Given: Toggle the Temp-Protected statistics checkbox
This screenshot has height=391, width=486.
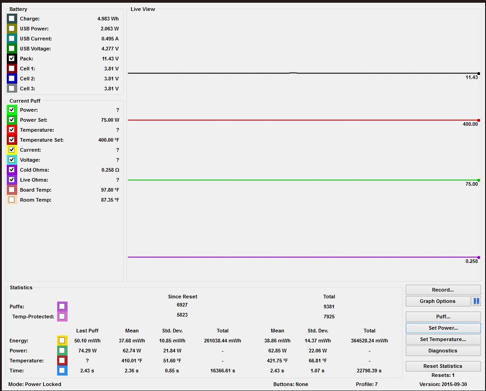Looking at the screenshot, I should pyautogui.click(x=62, y=317).
